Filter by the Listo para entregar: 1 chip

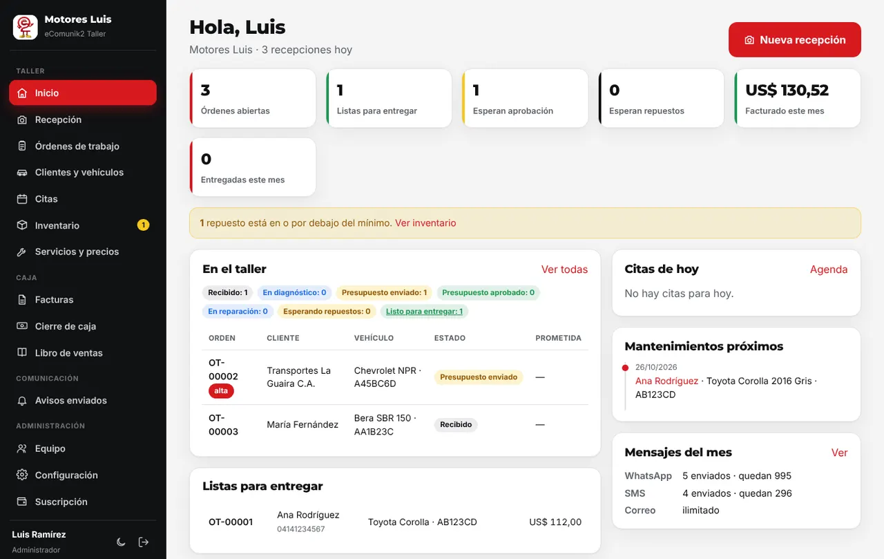(424, 312)
